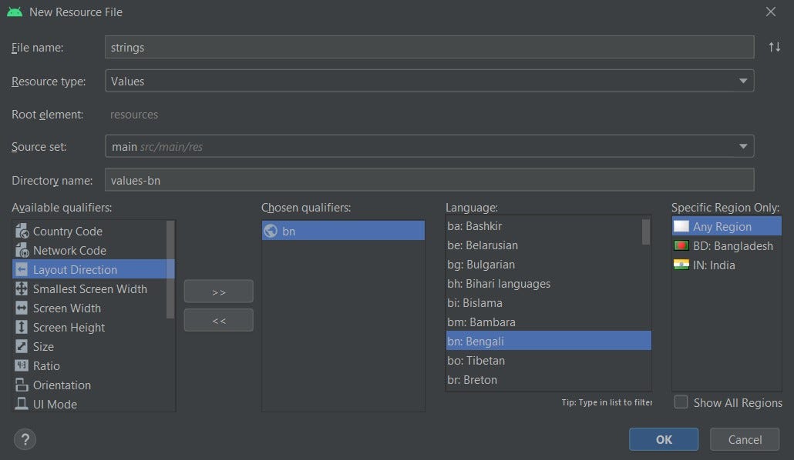Screen dimensions: 794x460
Task: Add qualifier with the >> button
Action: [219, 292]
